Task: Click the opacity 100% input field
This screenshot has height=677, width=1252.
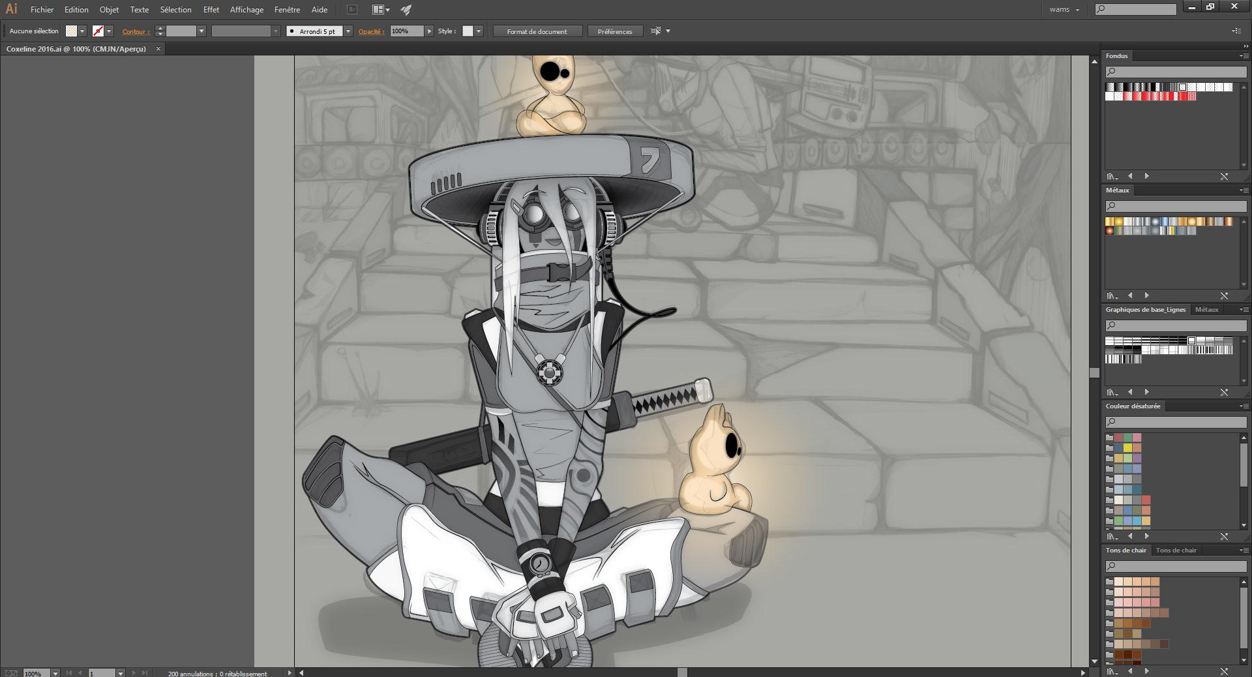Action: tap(407, 31)
